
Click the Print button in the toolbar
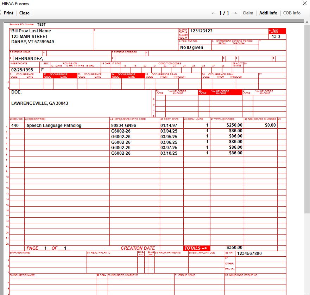pos(8,13)
